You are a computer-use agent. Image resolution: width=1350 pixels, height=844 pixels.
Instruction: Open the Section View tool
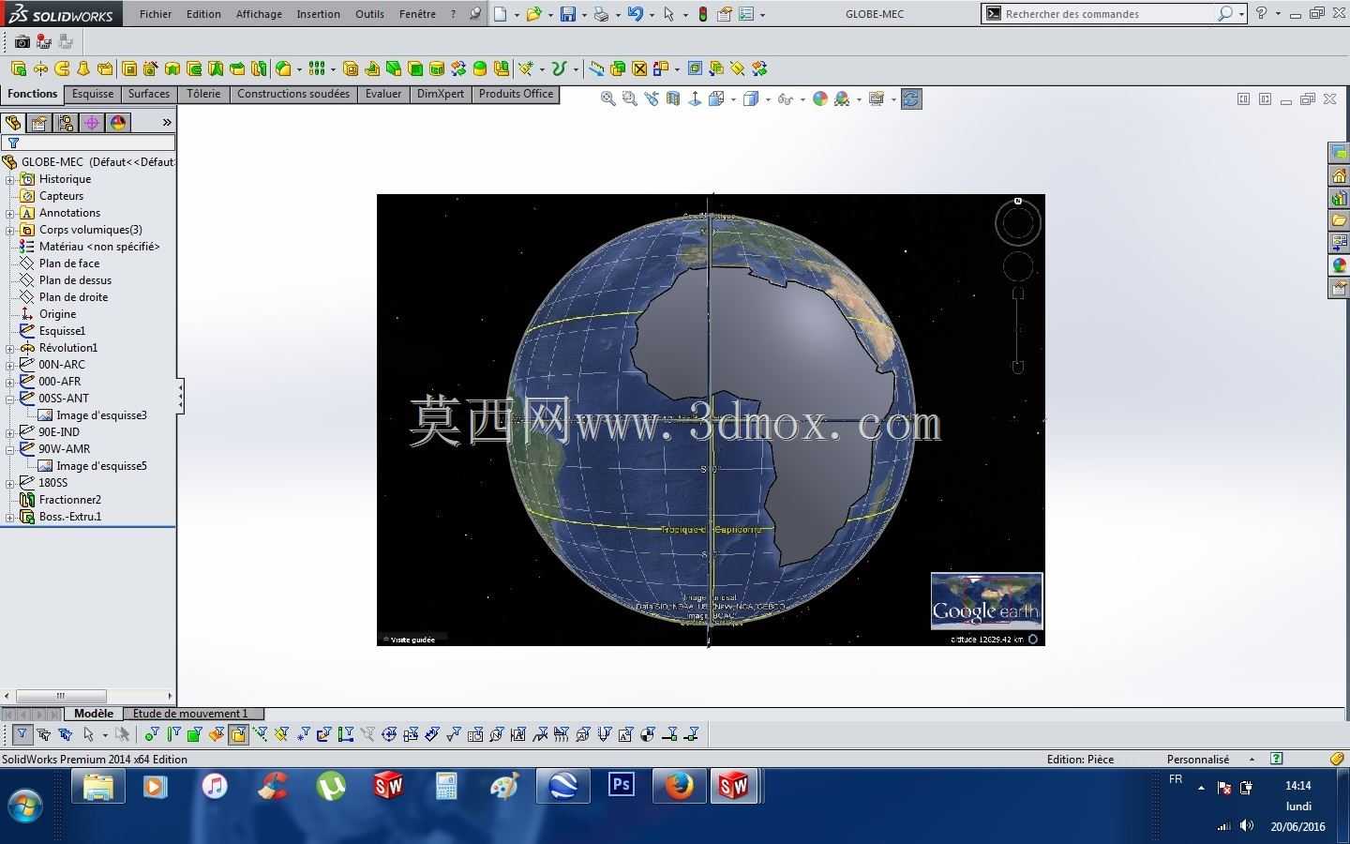tap(673, 98)
